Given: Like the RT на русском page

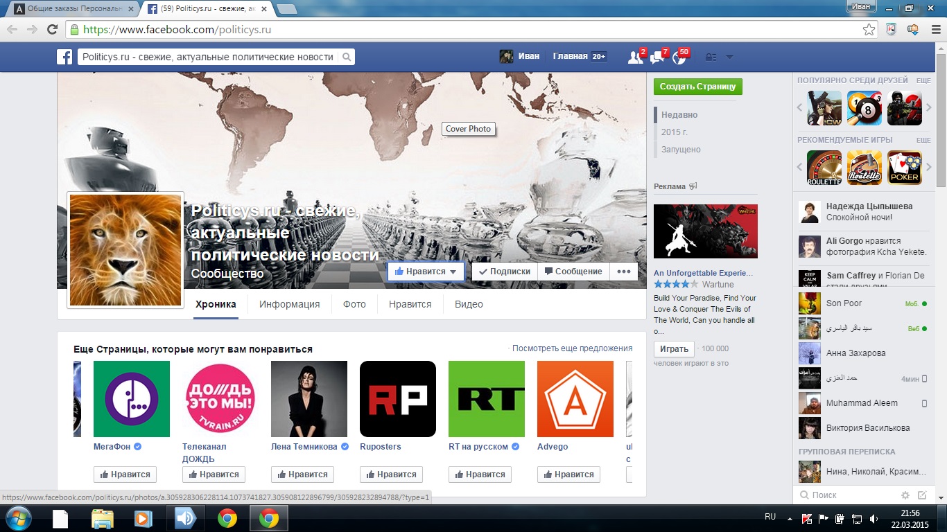Looking at the screenshot, I should (480, 475).
